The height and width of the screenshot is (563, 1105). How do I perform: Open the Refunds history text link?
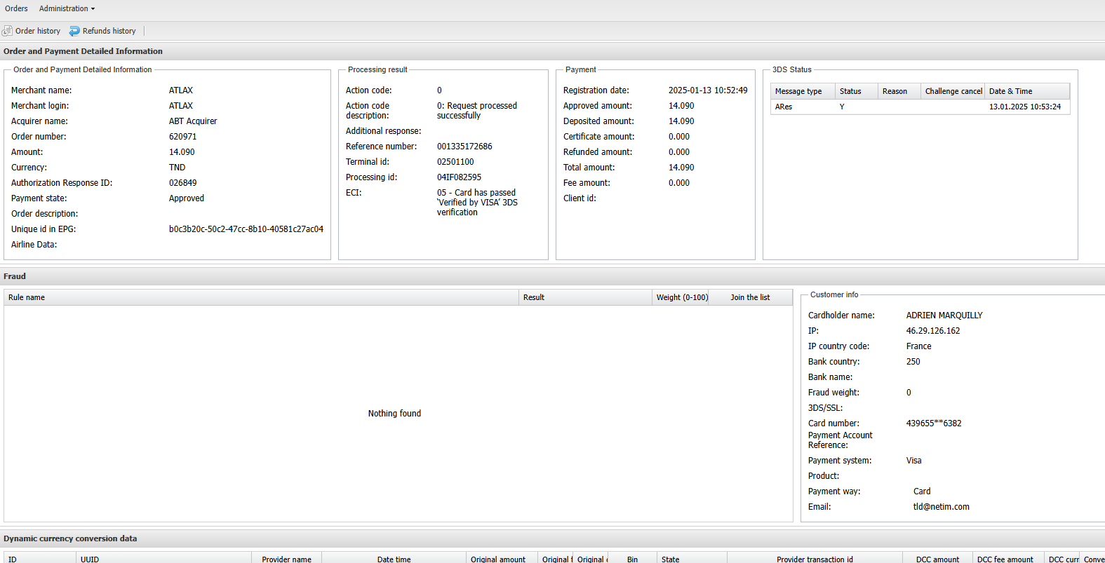(x=109, y=31)
